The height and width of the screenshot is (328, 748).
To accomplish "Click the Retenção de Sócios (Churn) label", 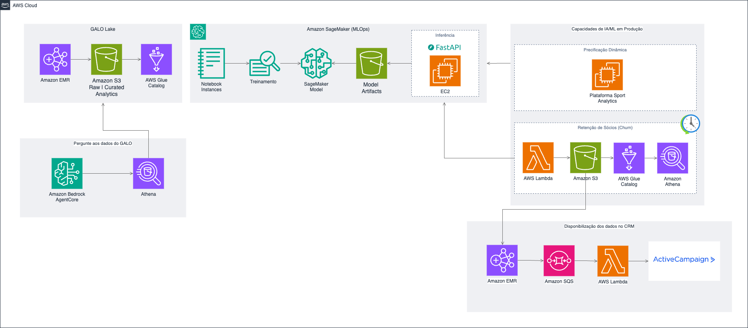I will click(605, 128).
